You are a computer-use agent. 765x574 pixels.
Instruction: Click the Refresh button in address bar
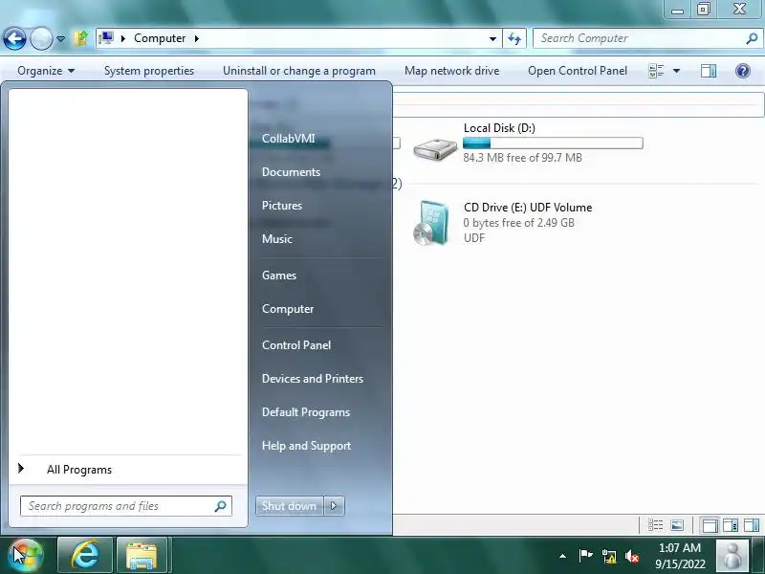tap(514, 38)
